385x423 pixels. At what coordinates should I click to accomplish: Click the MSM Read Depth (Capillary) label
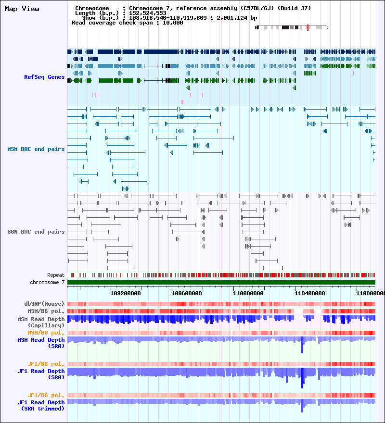(x=41, y=322)
